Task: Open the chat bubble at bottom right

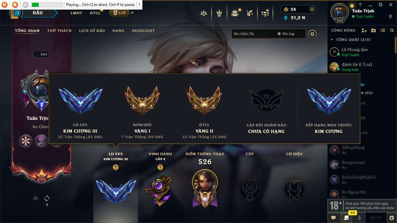Action: pyautogui.click(x=333, y=218)
